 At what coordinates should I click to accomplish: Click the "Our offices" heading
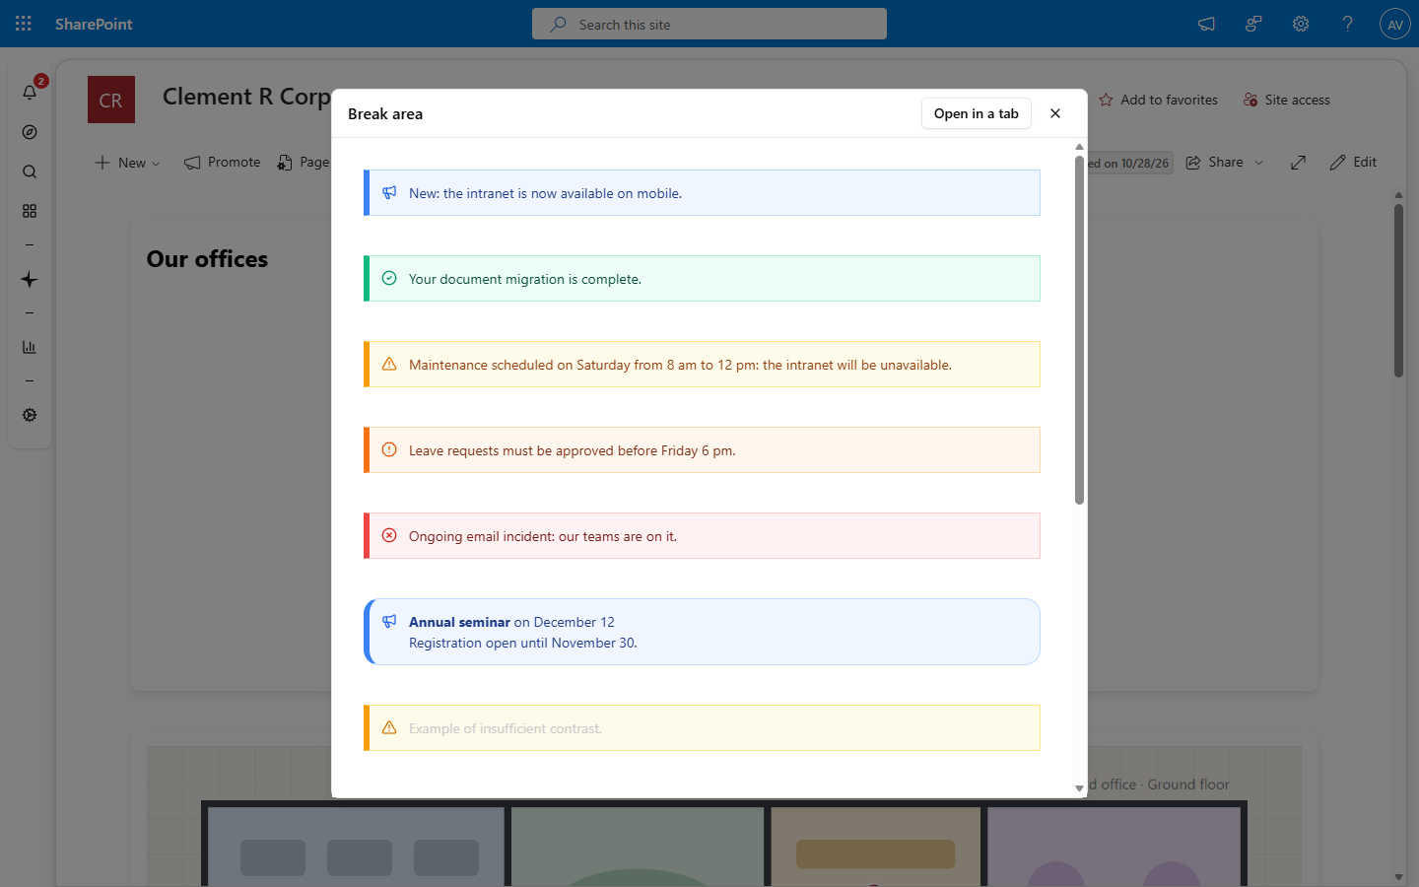(207, 259)
